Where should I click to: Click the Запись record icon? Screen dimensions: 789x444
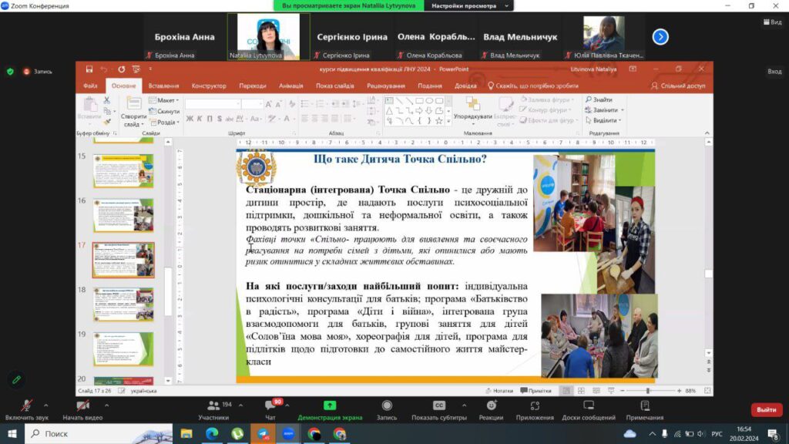point(387,406)
